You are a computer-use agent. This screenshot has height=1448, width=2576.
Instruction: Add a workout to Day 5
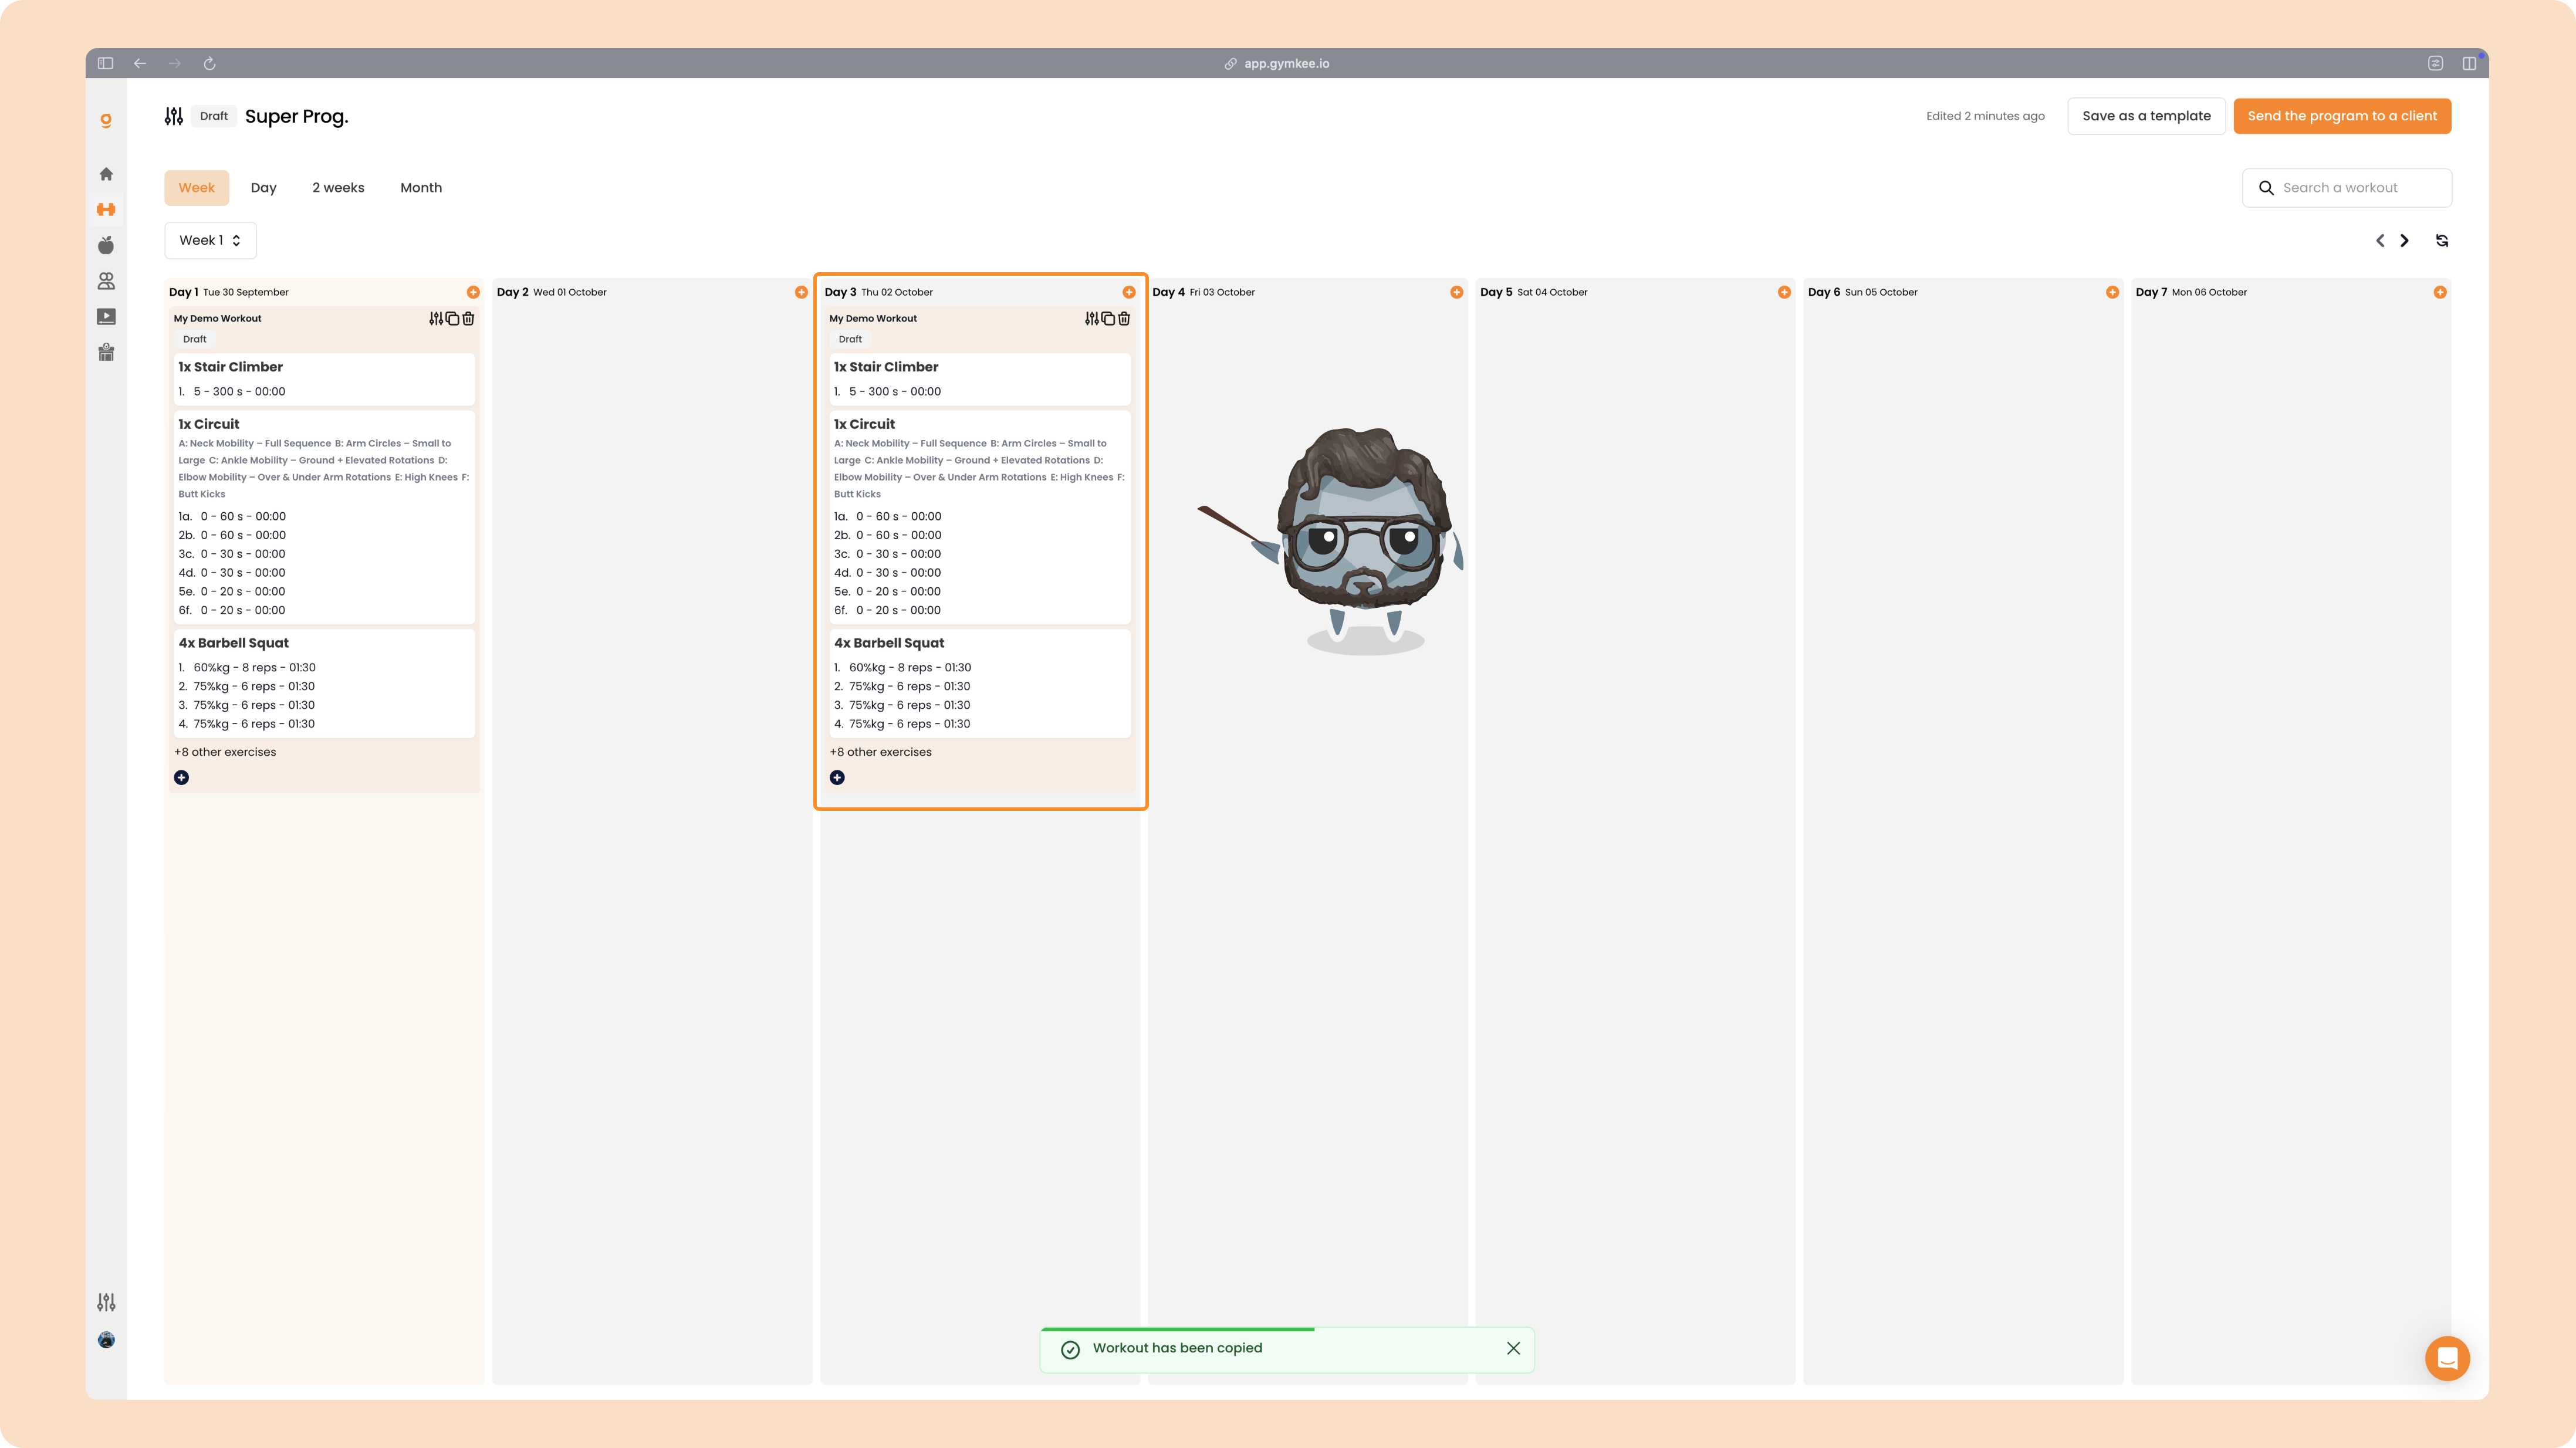pos(1784,292)
